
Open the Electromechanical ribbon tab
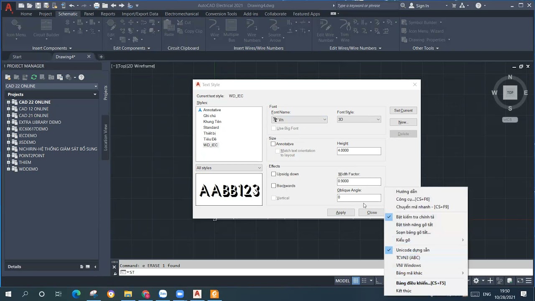coord(182,14)
